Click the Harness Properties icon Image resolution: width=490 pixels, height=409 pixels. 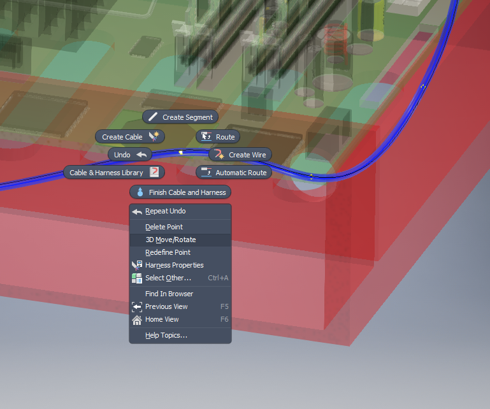(137, 265)
